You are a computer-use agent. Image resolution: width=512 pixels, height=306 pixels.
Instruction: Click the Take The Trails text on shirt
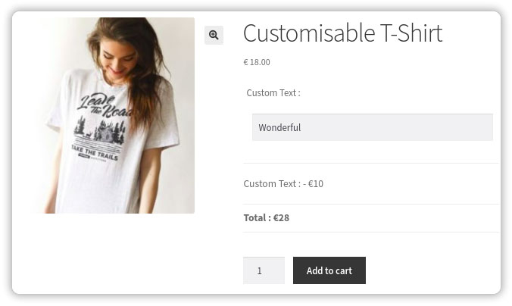pos(100,151)
